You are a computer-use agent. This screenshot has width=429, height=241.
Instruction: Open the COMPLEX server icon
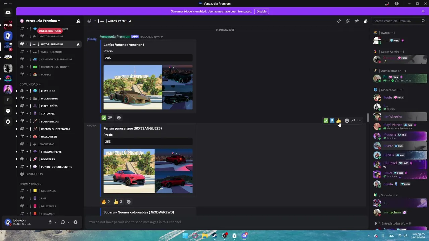point(8,57)
